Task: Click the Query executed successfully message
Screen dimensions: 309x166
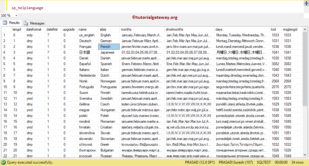Action: click(30, 162)
